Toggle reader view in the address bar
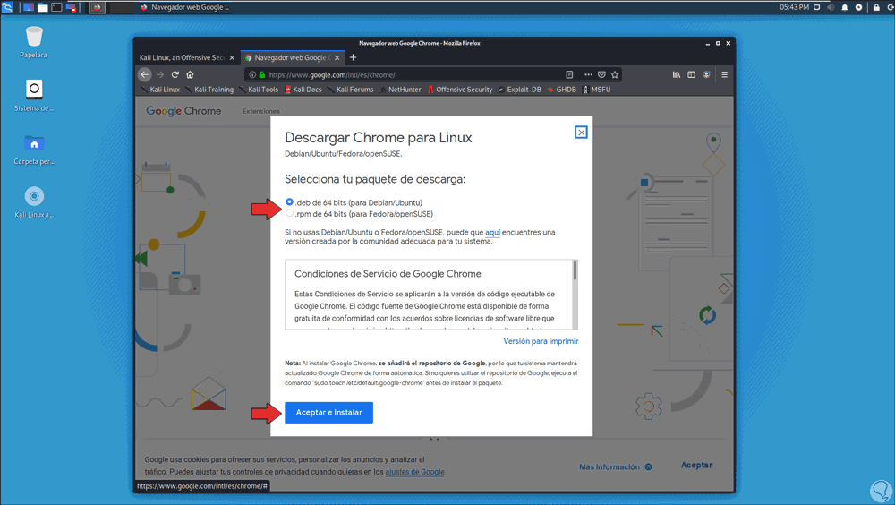The width and height of the screenshot is (895, 505). tap(569, 75)
